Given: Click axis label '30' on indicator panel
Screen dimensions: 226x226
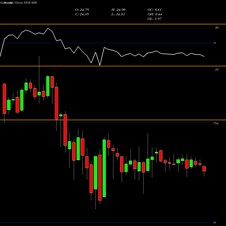Looking at the screenshot, I should pyautogui.click(x=217, y=28).
